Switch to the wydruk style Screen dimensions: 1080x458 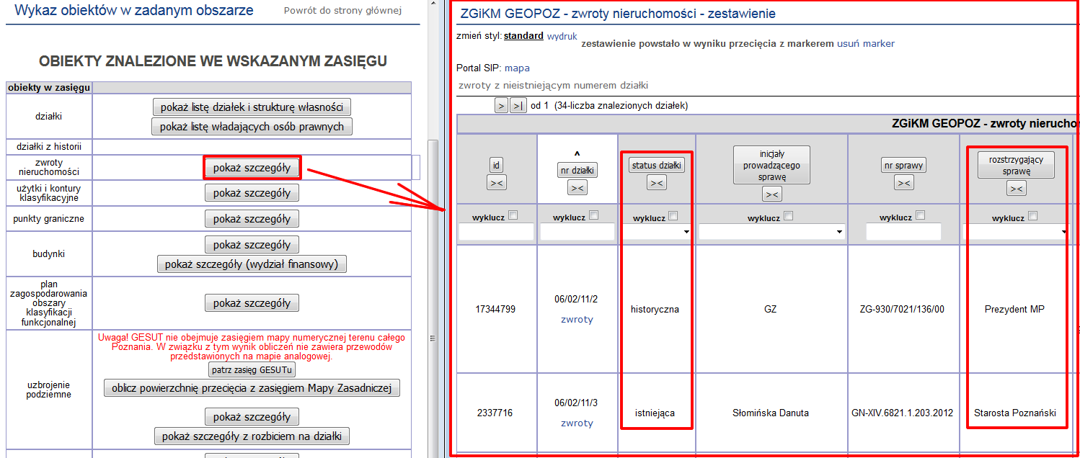[562, 35]
